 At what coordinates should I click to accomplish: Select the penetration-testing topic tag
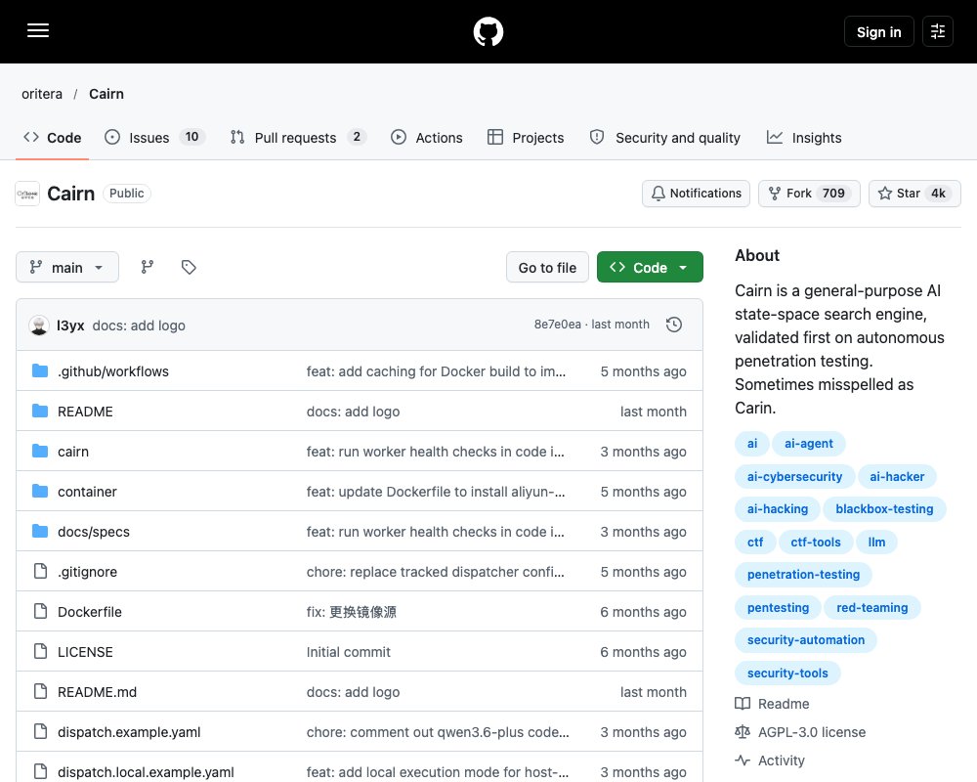point(803,575)
